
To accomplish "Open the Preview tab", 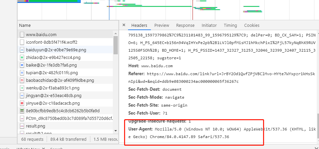I will [x=162, y=25].
